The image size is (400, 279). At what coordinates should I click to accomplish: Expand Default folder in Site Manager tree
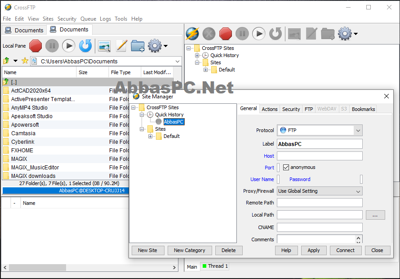tap(150, 137)
